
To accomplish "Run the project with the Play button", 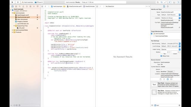I will pyautogui.click(x=12, y=2).
